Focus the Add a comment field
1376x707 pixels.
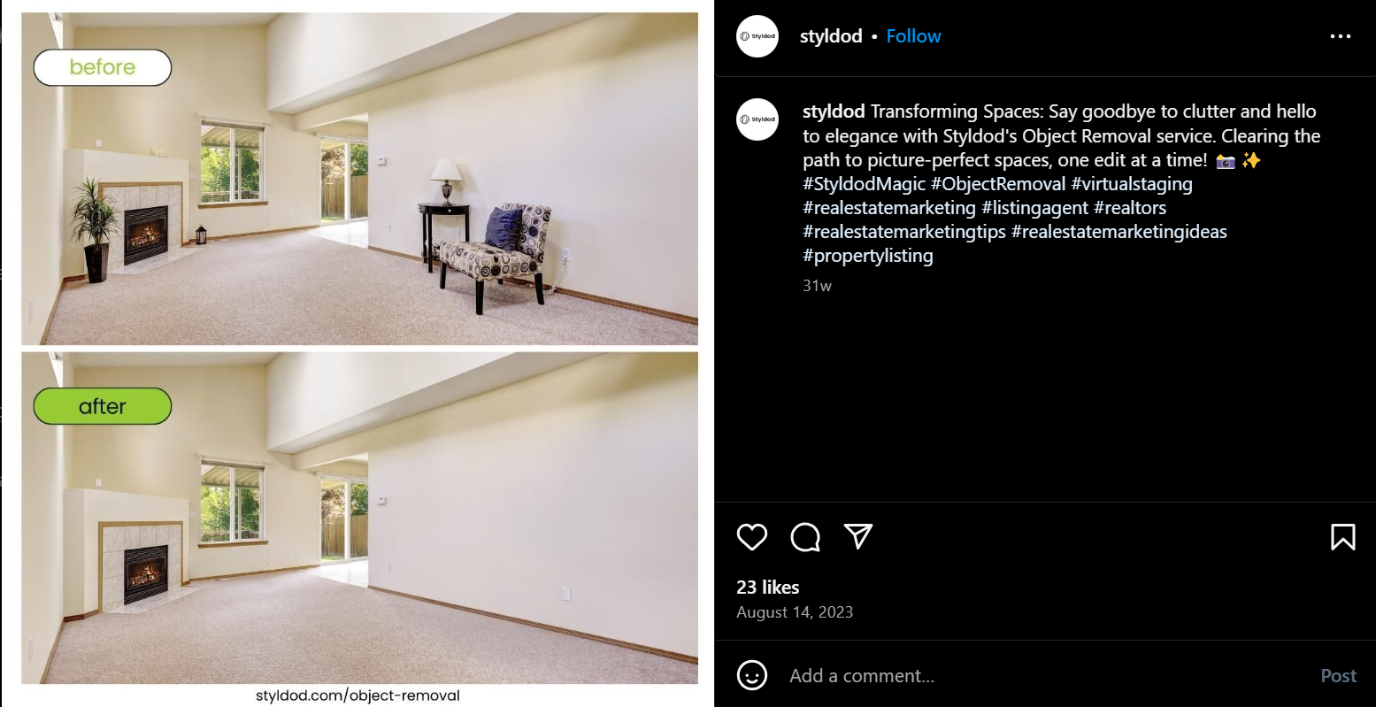pyautogui.click(x=1044, y=676)
